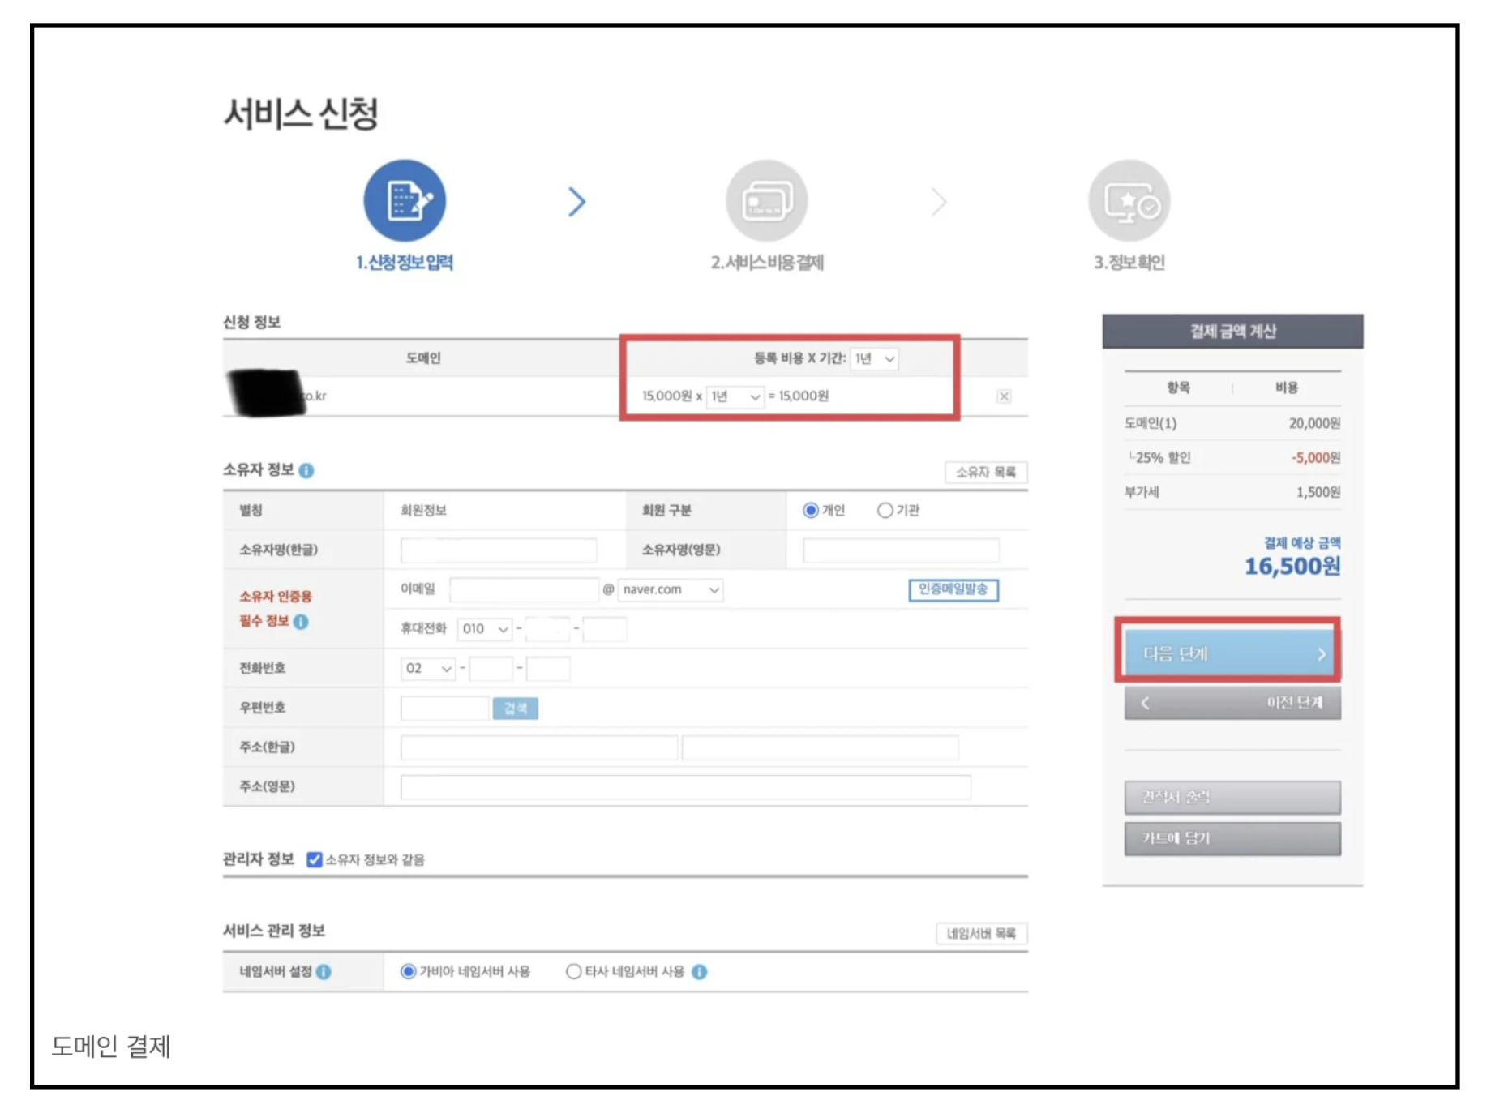Image resolution: width=1487 pixels, height=1109 pixels.
Task: Click the 2.서비스비용결제 step label
Action: tap(767, 263)
